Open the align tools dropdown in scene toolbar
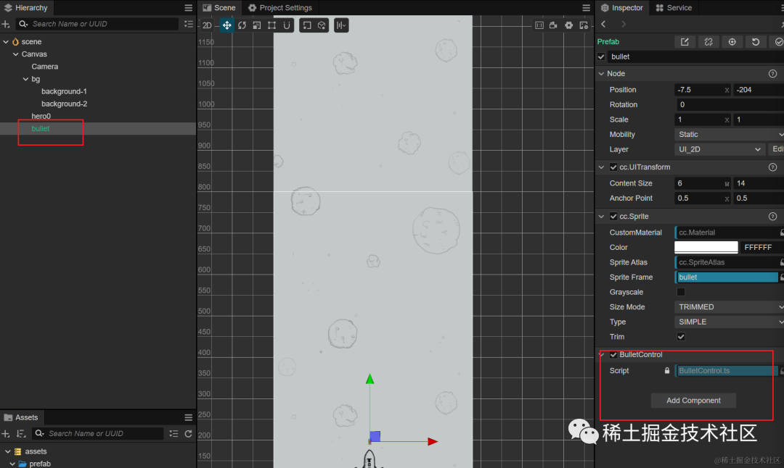 pos(341,25)
